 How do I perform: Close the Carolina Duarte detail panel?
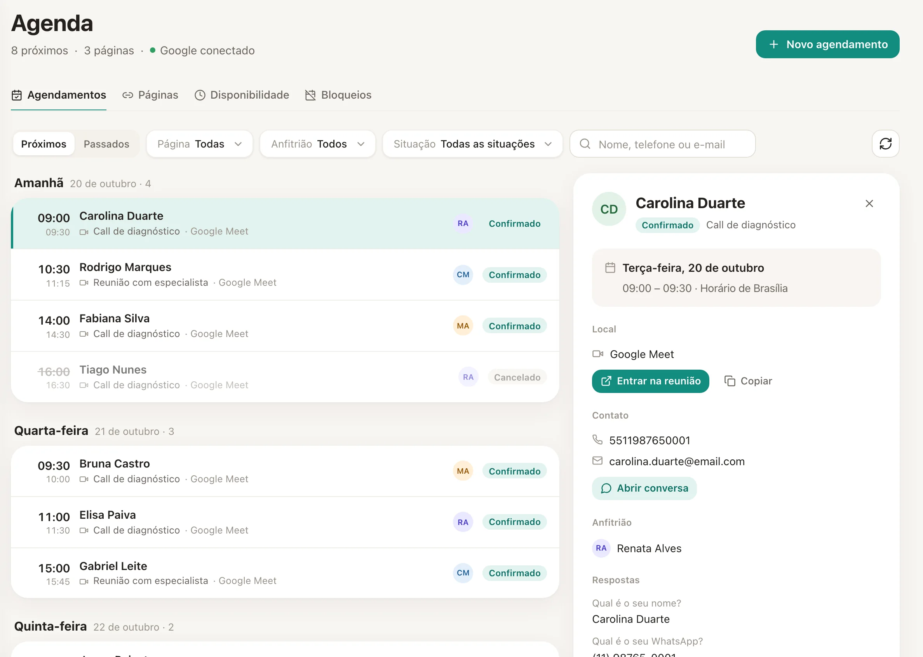tap(869, 203)
